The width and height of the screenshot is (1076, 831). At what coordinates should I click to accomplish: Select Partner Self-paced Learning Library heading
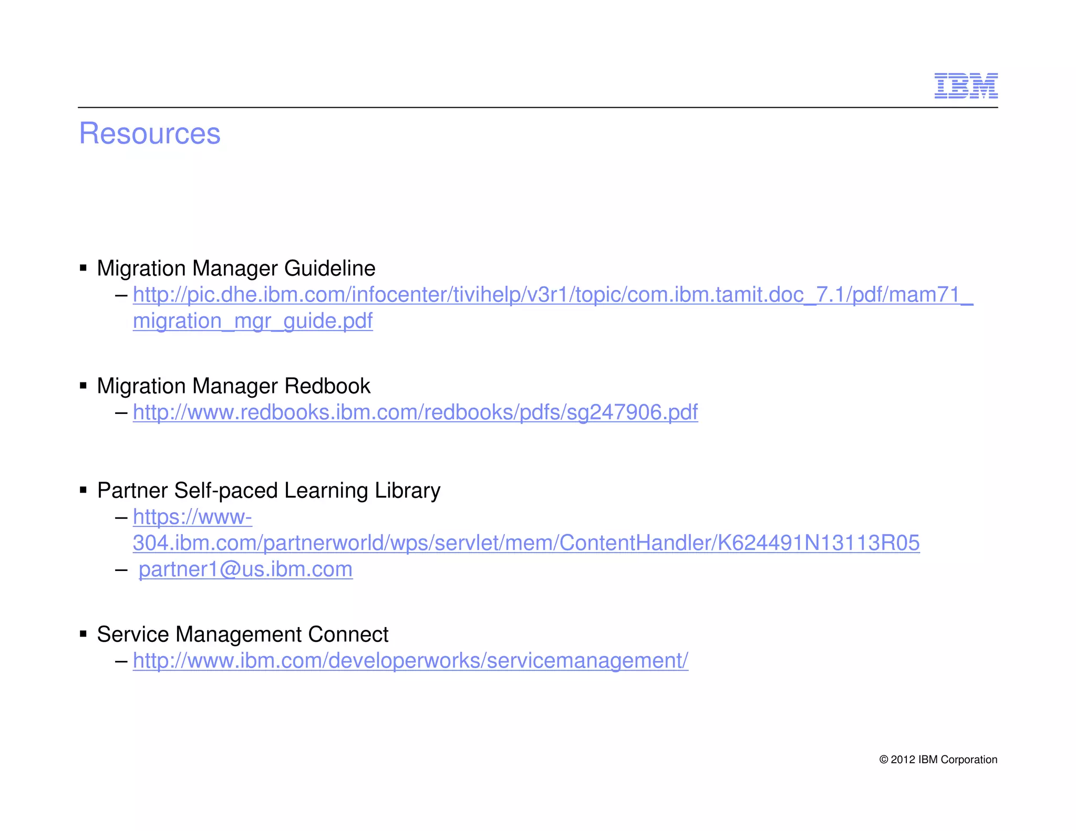(268, 491)
